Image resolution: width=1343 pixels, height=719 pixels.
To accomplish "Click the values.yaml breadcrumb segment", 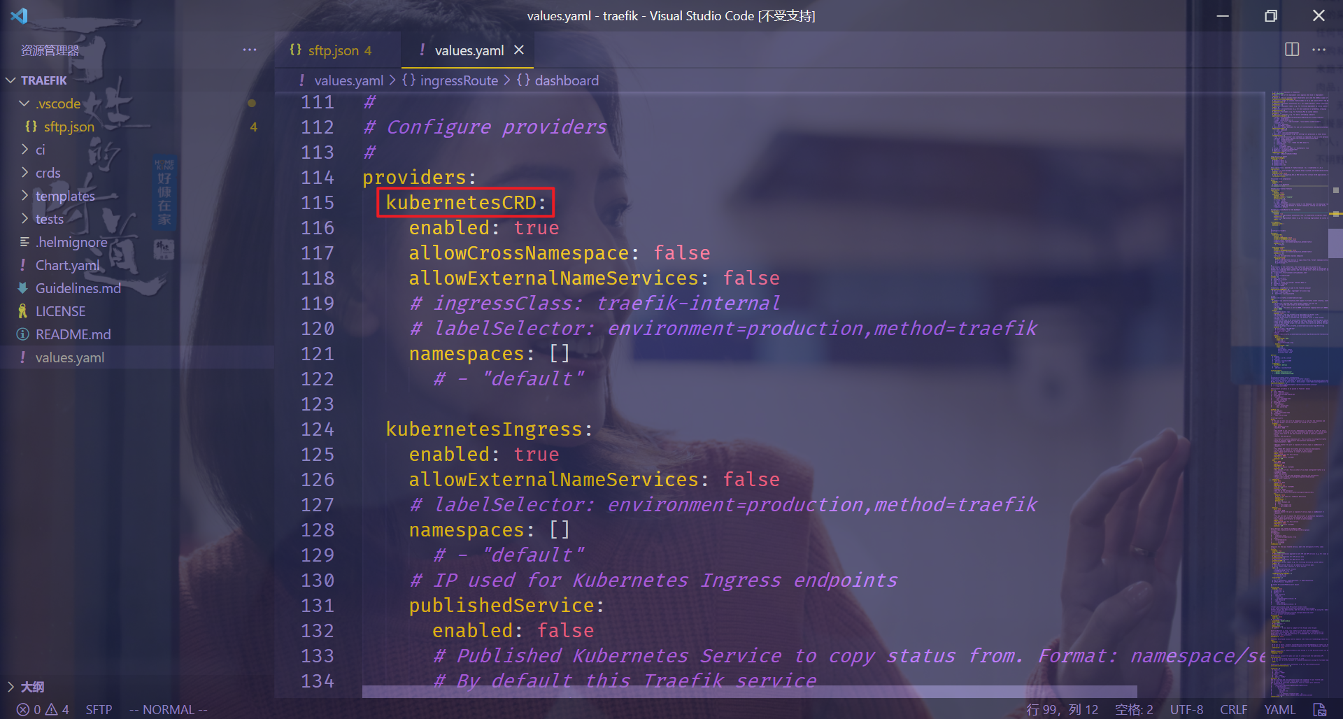I will (x=348, y=80).
